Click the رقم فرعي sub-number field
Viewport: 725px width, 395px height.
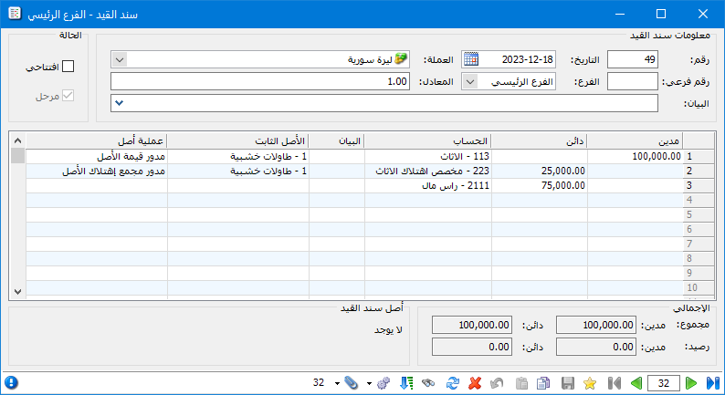click(633, 81)
